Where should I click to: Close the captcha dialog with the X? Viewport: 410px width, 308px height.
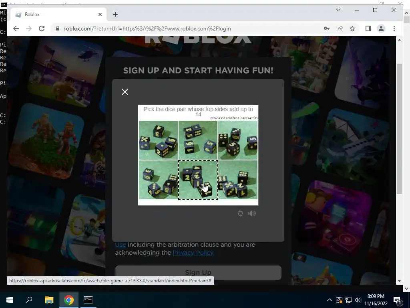pyautogui.click(x=125, y=92)
